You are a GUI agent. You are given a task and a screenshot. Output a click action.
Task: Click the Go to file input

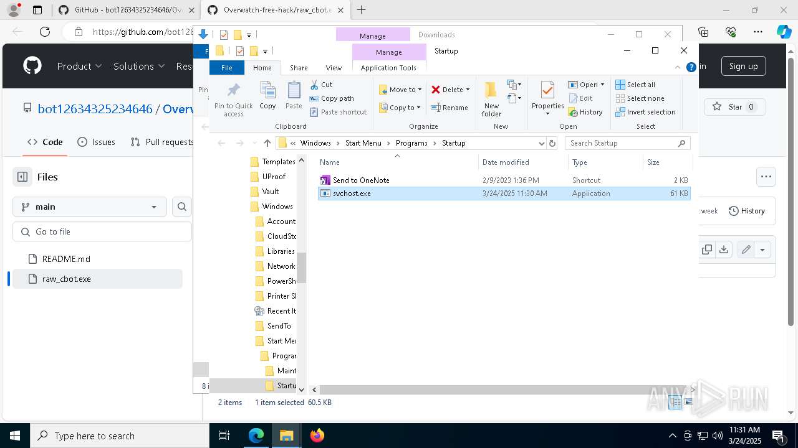click(x=102, y=231)
